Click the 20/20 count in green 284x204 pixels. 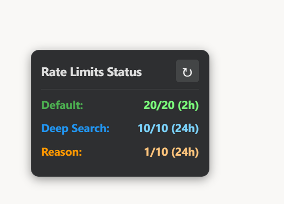click(159, 105)
